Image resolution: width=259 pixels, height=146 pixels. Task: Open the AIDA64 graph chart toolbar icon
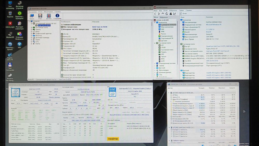(175, 14)
